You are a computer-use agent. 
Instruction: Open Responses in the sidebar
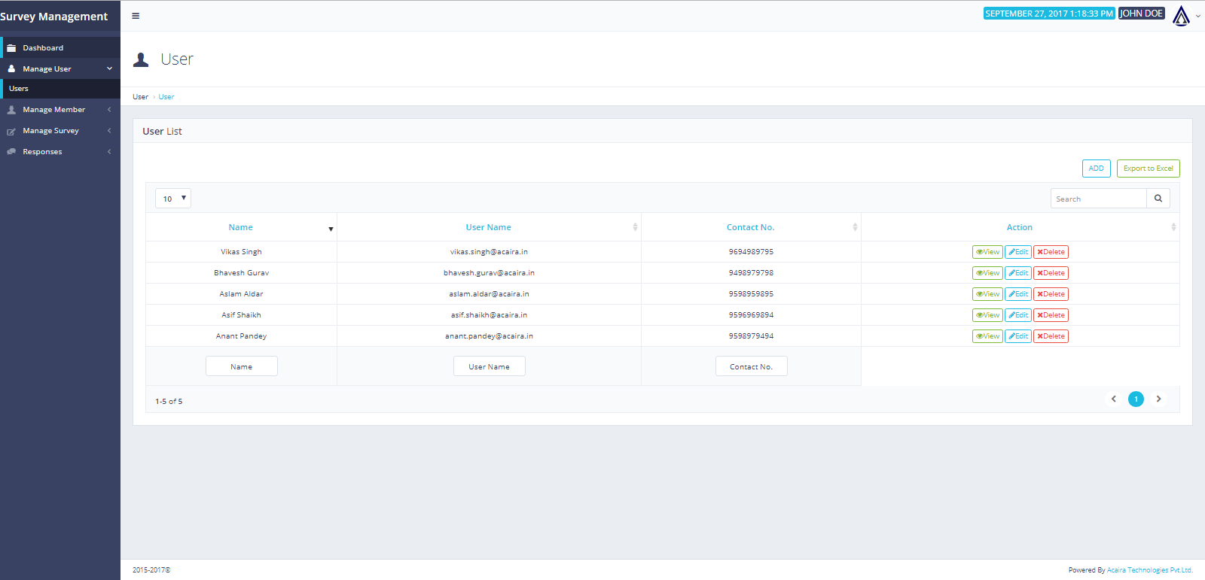(x=43, y=152)
